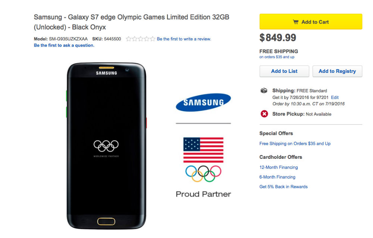Click the Olympic rings under the American flag
373x238 pixels.
[203, 173]
